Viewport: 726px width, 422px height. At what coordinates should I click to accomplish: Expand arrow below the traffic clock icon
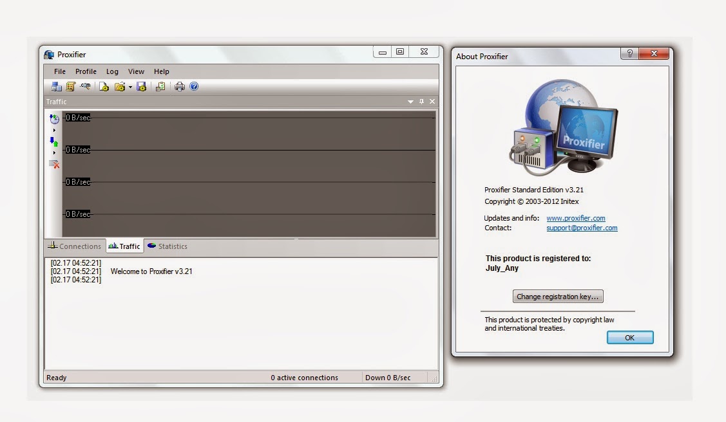[x=54, y=131]
